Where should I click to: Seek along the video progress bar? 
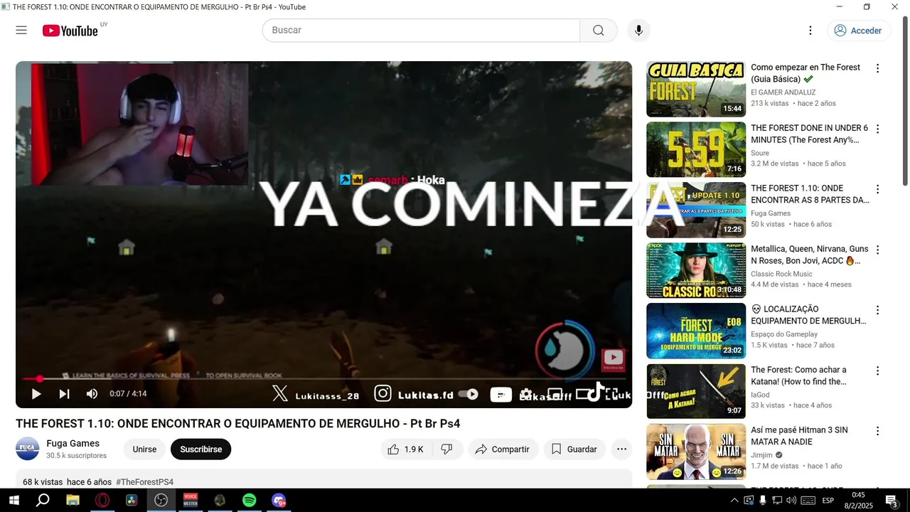click(323, 379)
